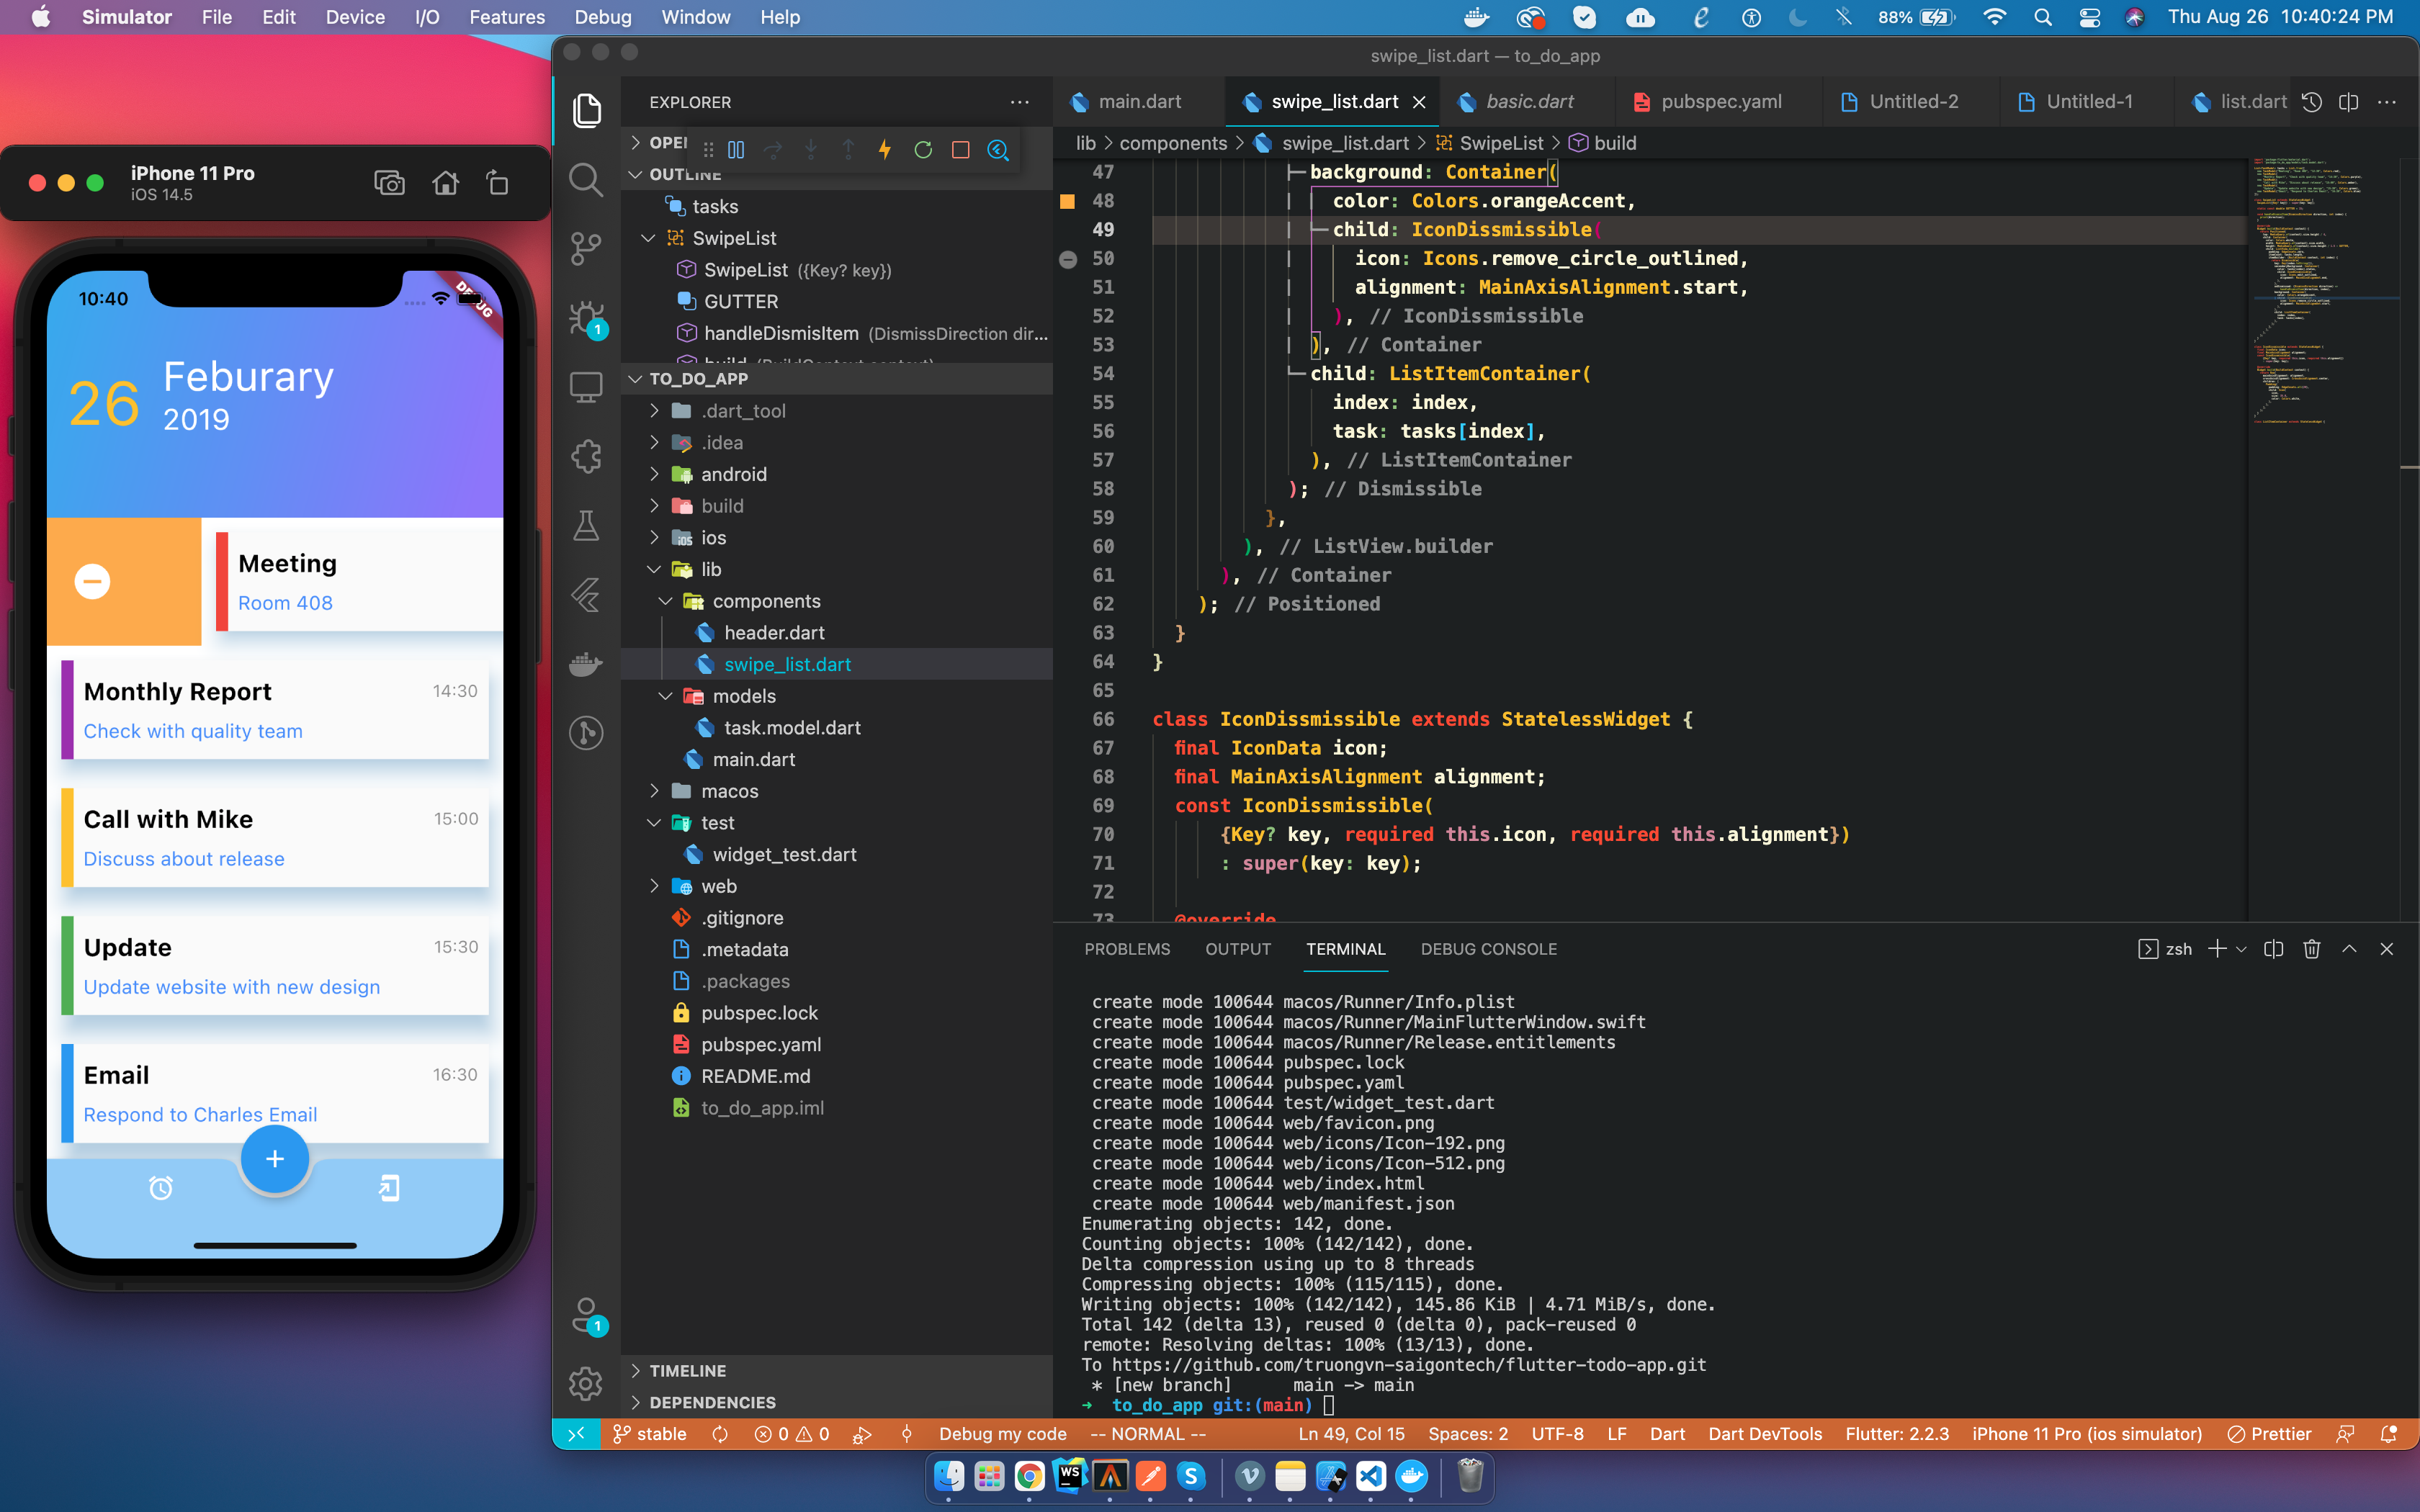Tap the Monthly Report task card
The height and width of the screenshot is (1512, 2420).
[275, 709]
